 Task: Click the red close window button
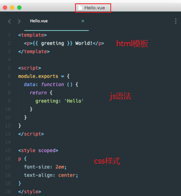tap(5, 7)
